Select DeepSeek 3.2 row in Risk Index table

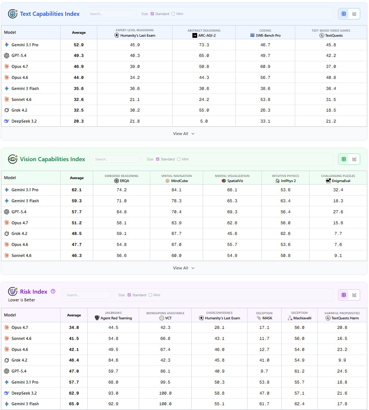pos(184,393)
